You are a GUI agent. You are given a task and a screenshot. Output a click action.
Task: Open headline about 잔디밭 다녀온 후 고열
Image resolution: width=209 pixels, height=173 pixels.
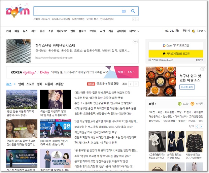point(96,143)
